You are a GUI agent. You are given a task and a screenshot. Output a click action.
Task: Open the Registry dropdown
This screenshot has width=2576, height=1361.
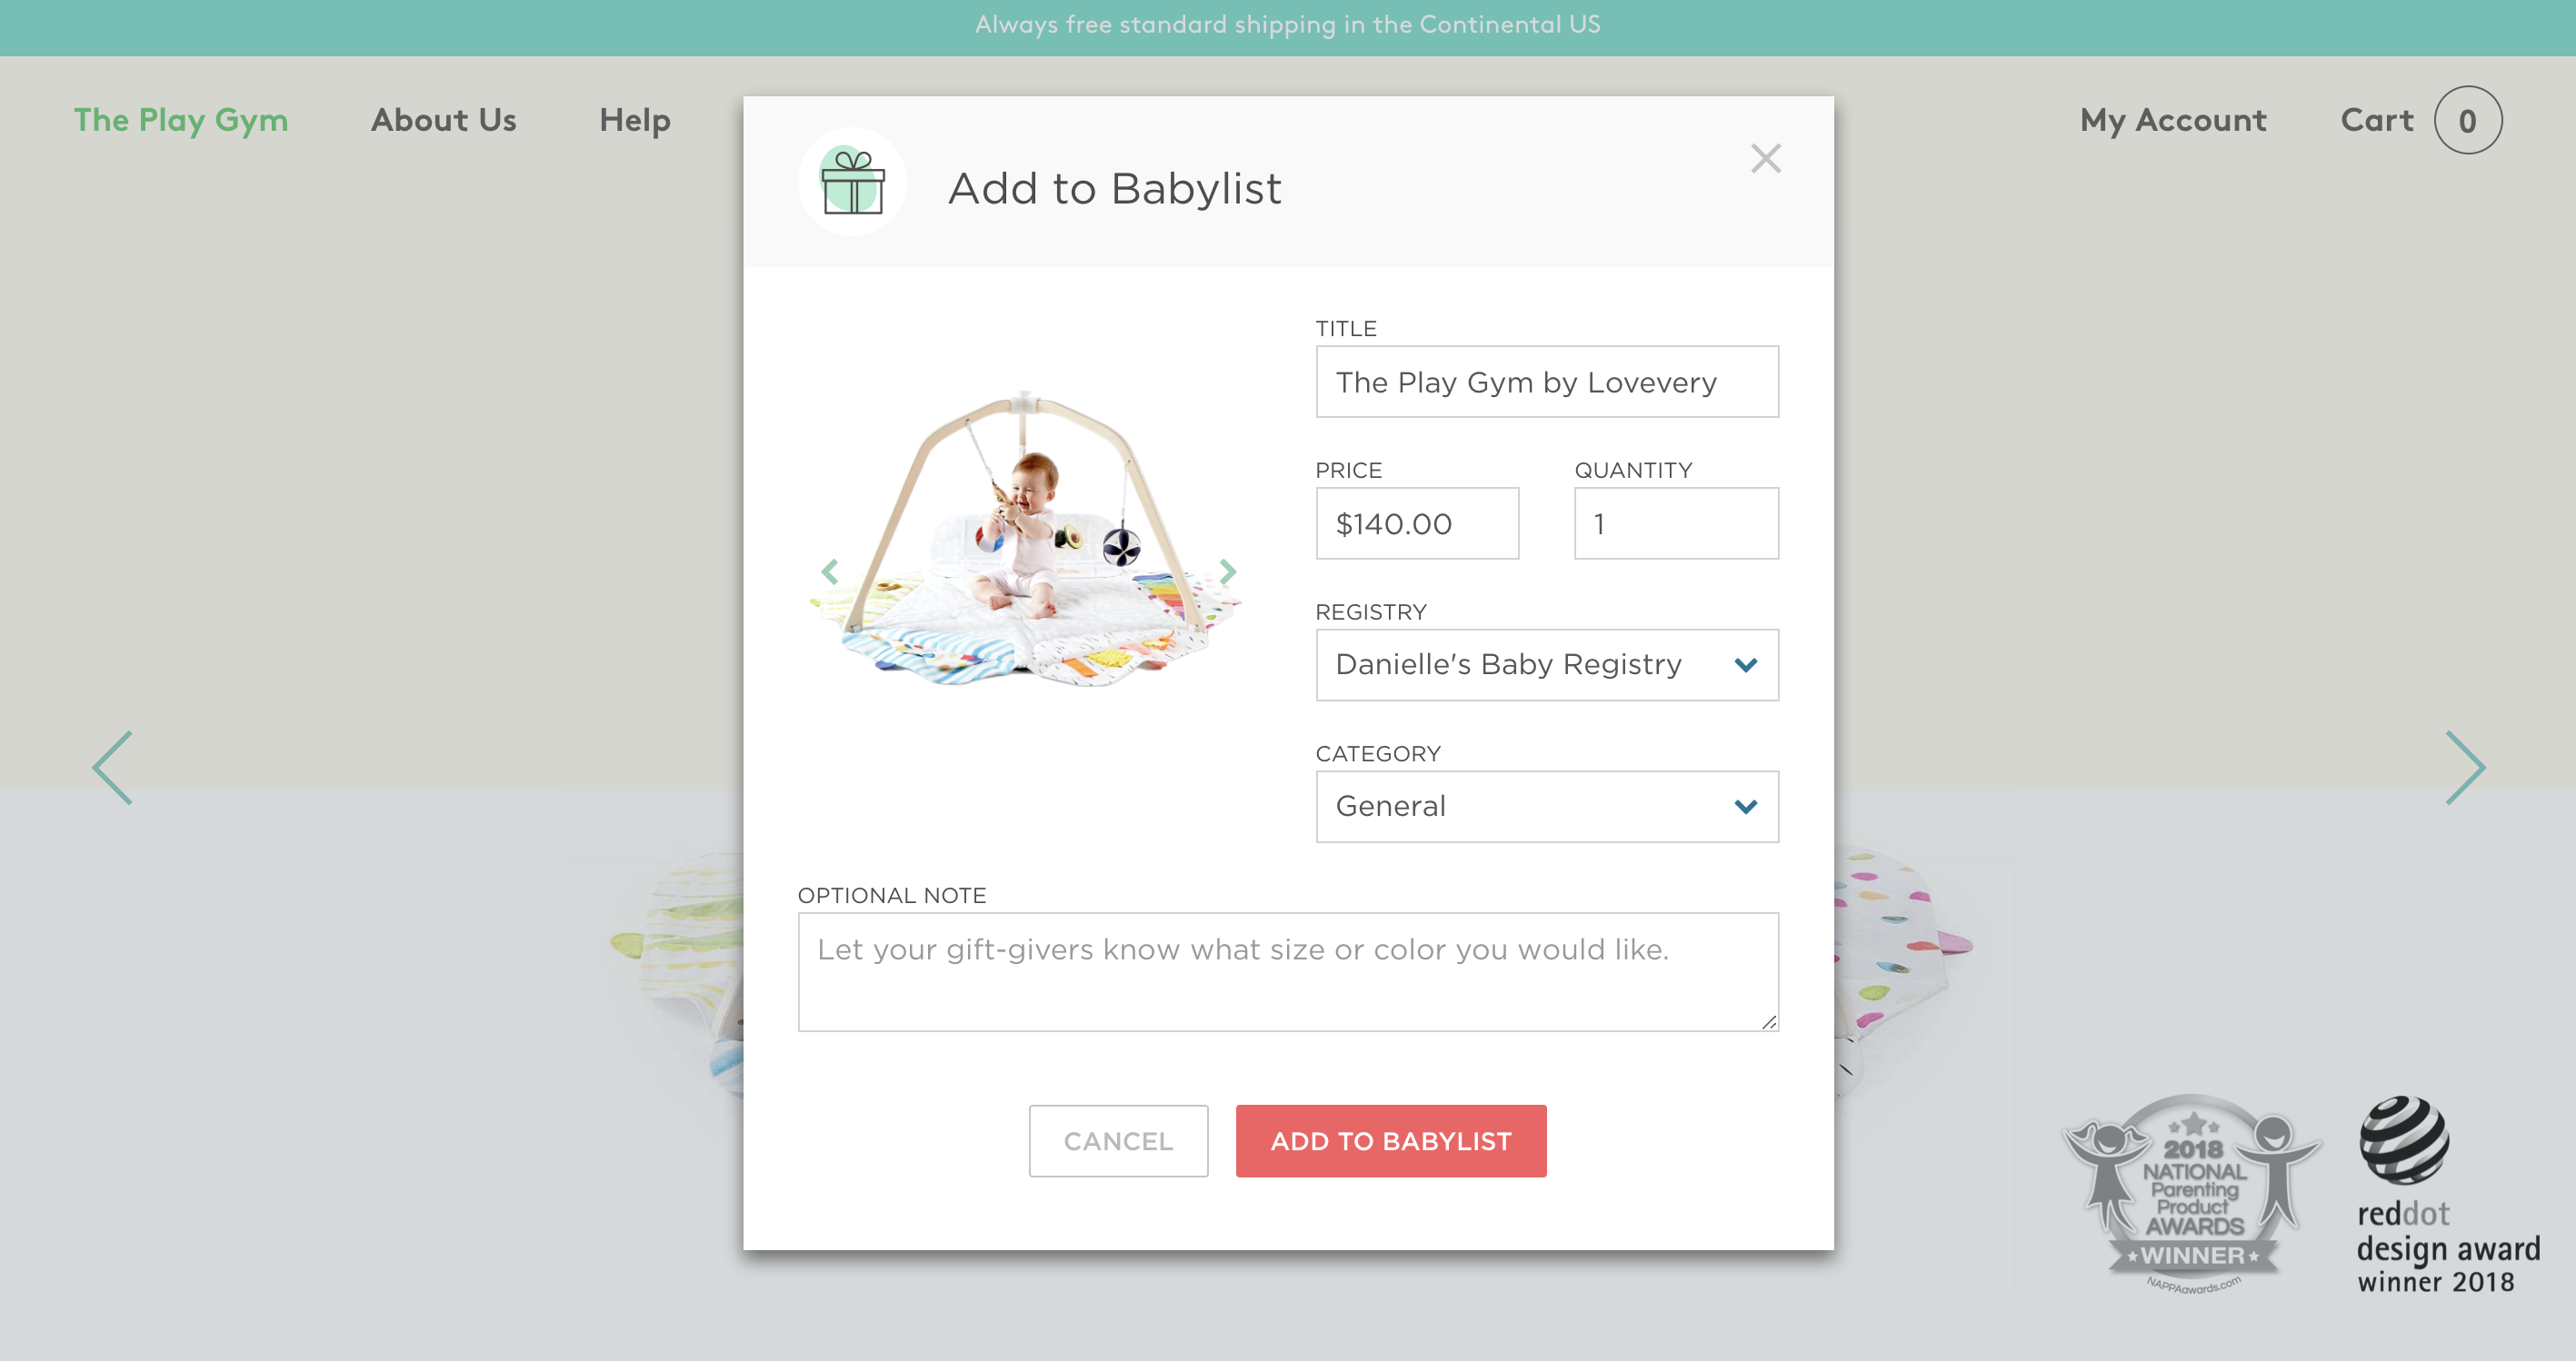pyautogui.click(x=1547, y=664)
